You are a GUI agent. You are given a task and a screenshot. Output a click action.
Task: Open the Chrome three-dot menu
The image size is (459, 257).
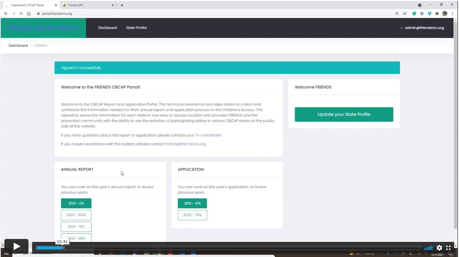pyautogui.click(x=452, y=13)
